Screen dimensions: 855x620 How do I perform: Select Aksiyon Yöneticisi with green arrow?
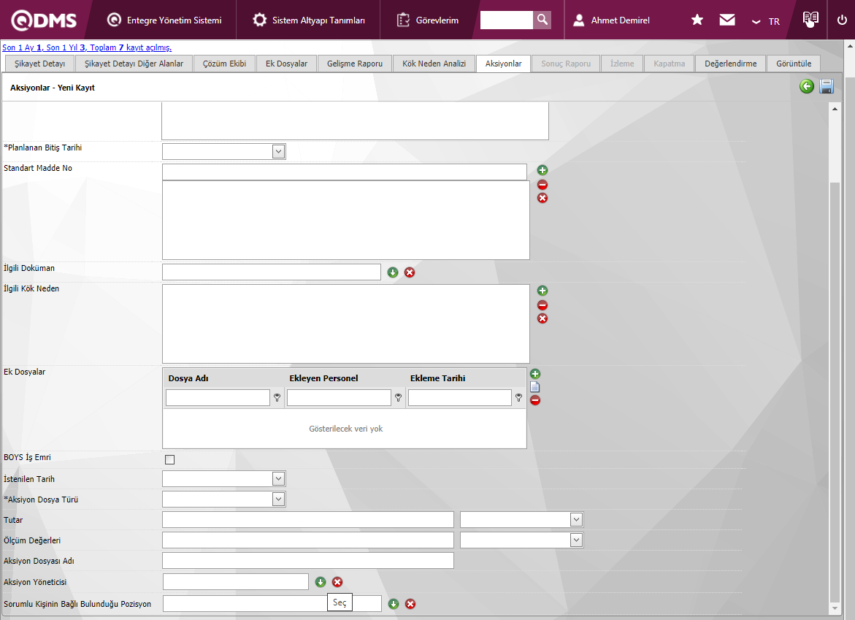321,582
